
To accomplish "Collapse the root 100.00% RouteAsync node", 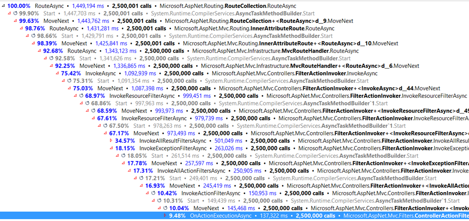I will [x=3, y=6].
